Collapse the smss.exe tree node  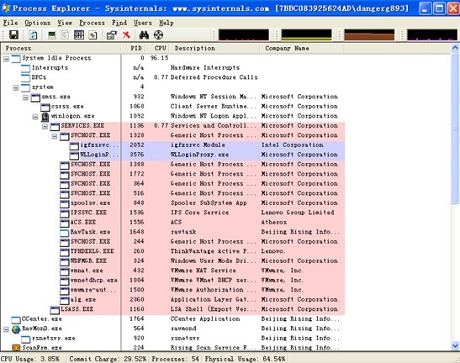25,97
